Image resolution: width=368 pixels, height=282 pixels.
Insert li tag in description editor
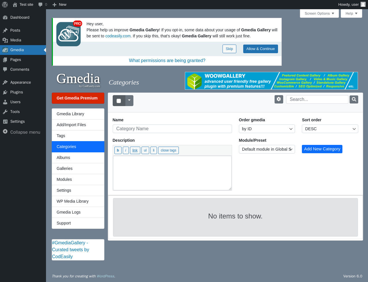[154, 150]
